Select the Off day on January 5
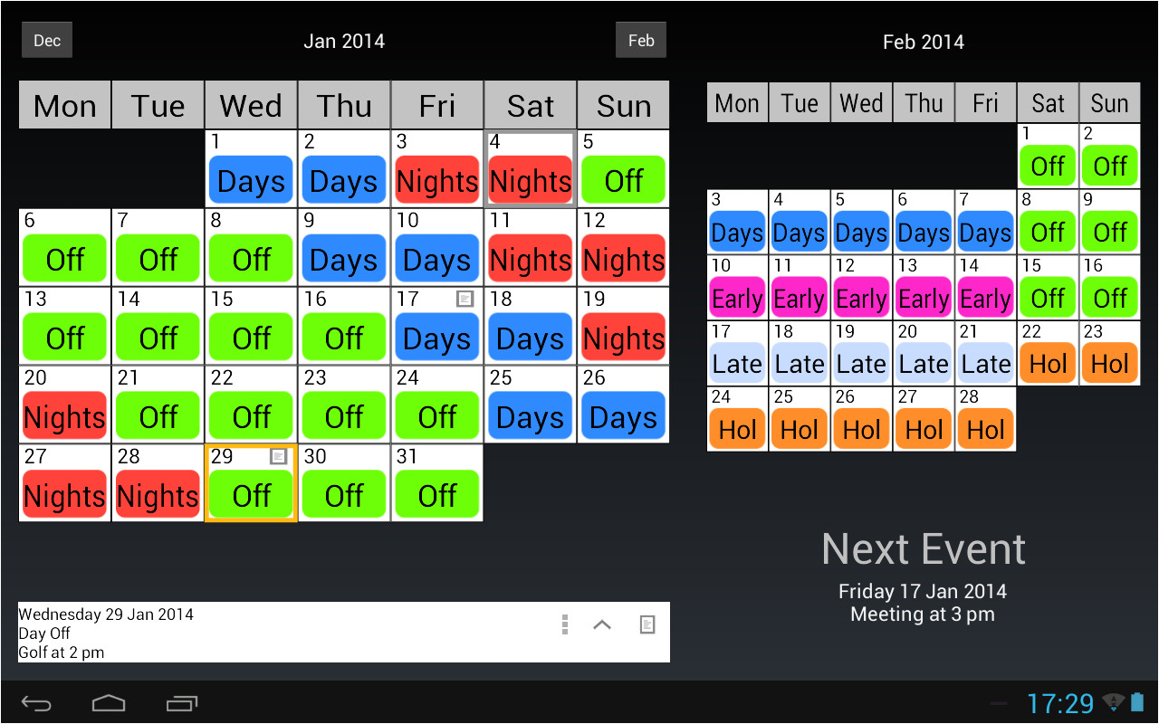The height and width of the screenshot is (724, 1159). click(624, 180)
